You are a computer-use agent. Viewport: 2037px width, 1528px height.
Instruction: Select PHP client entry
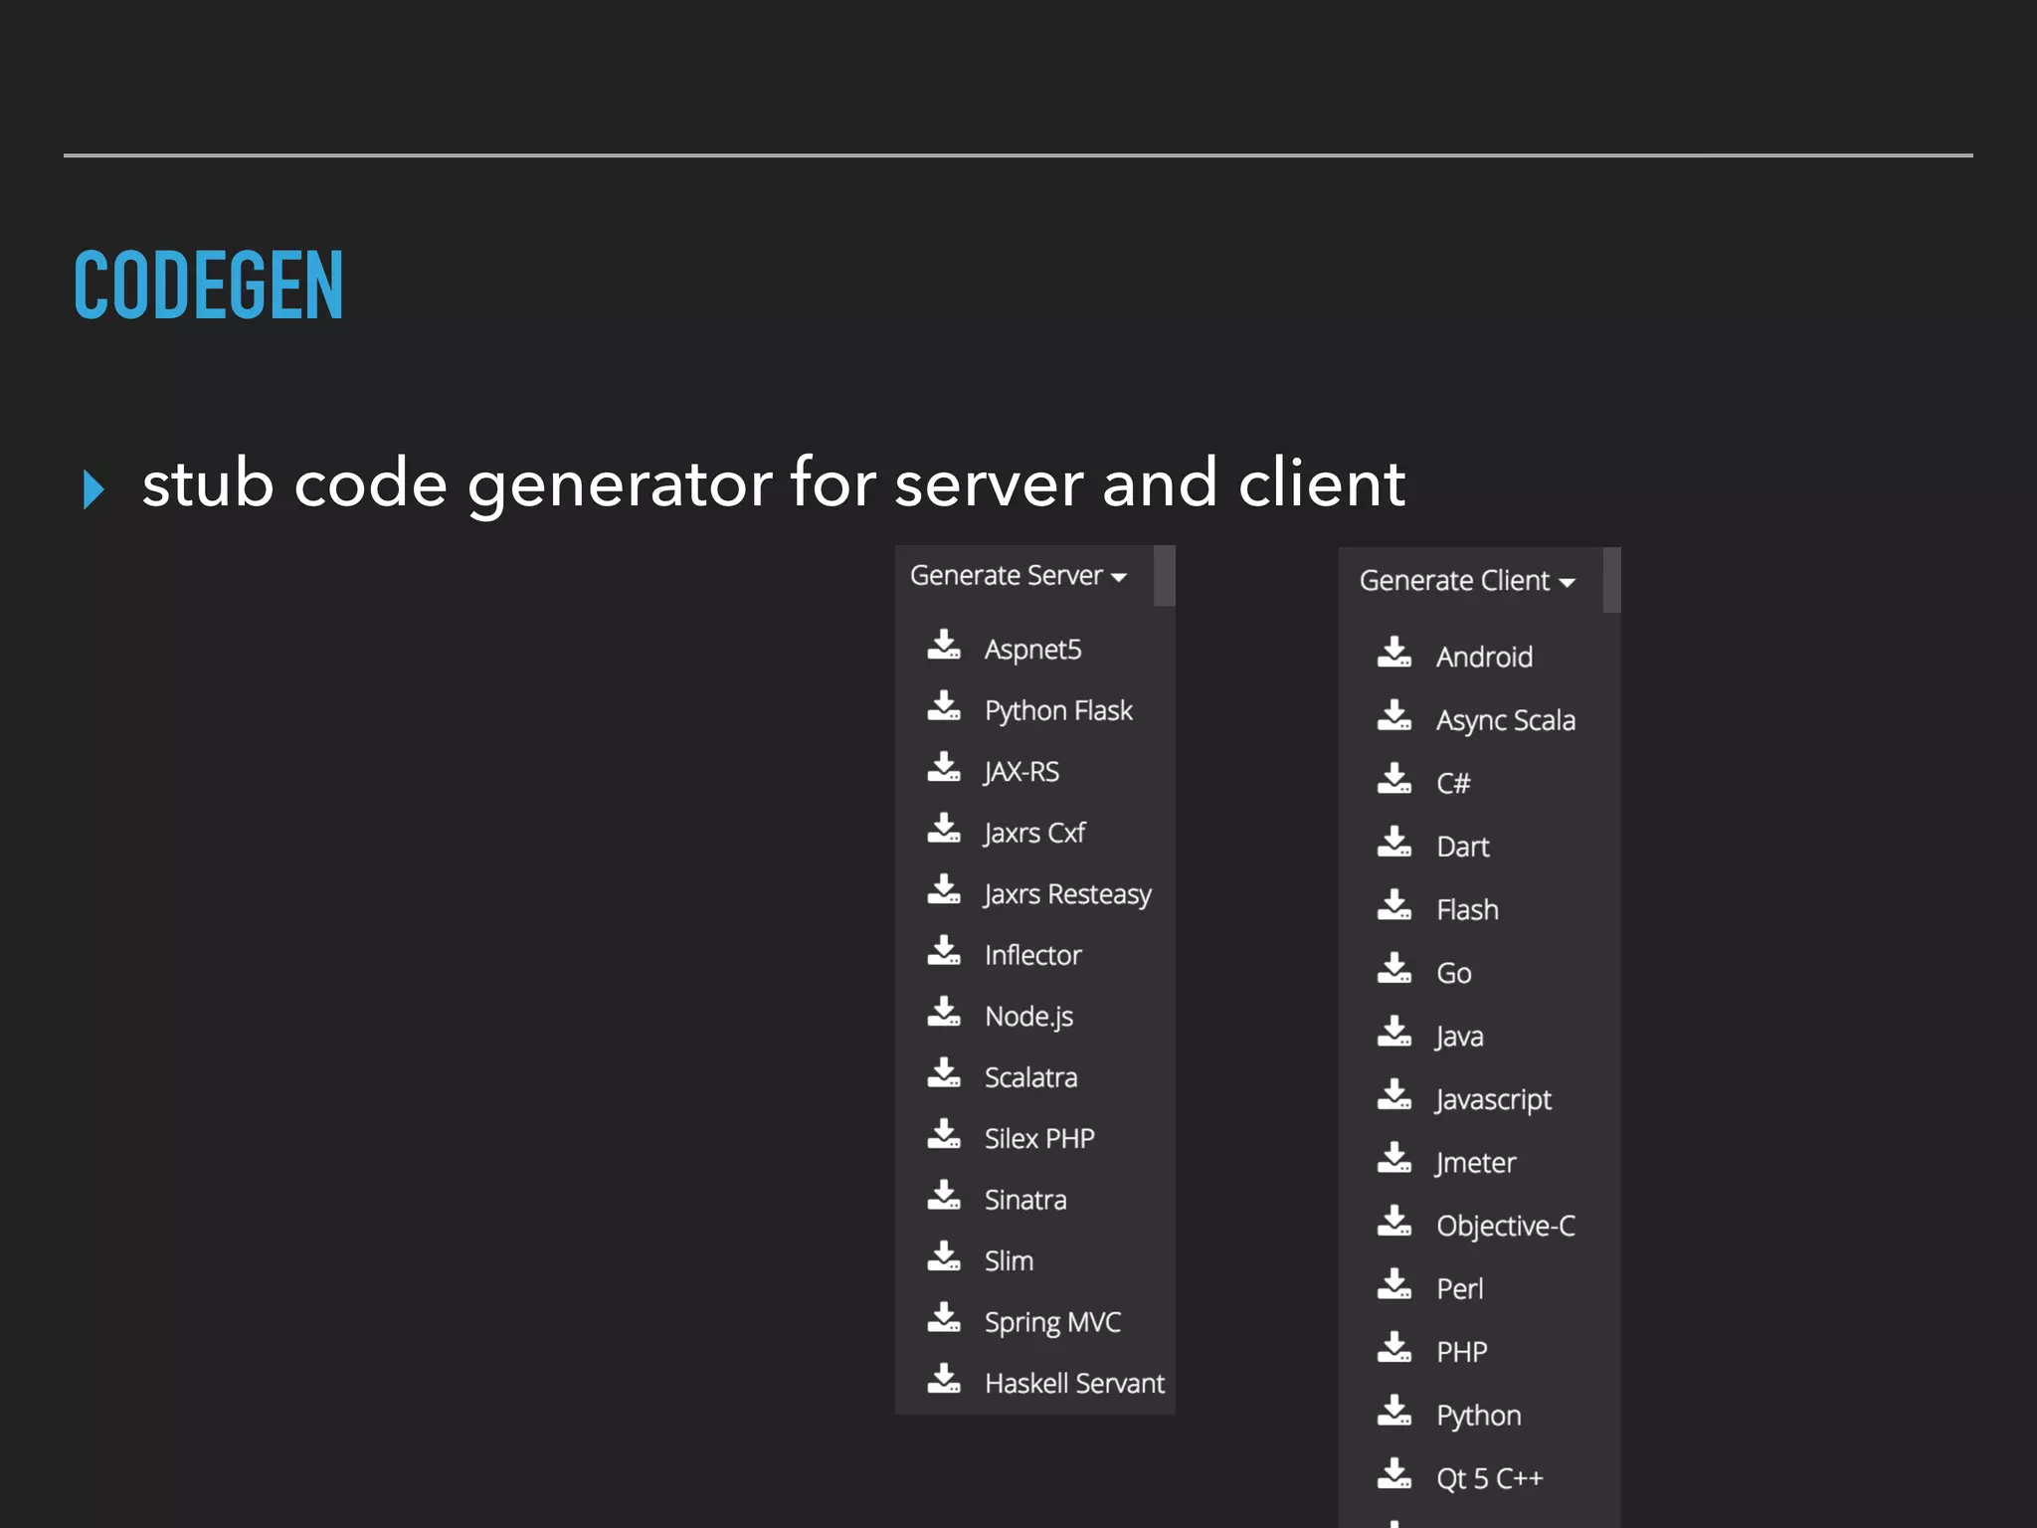1461,1353
